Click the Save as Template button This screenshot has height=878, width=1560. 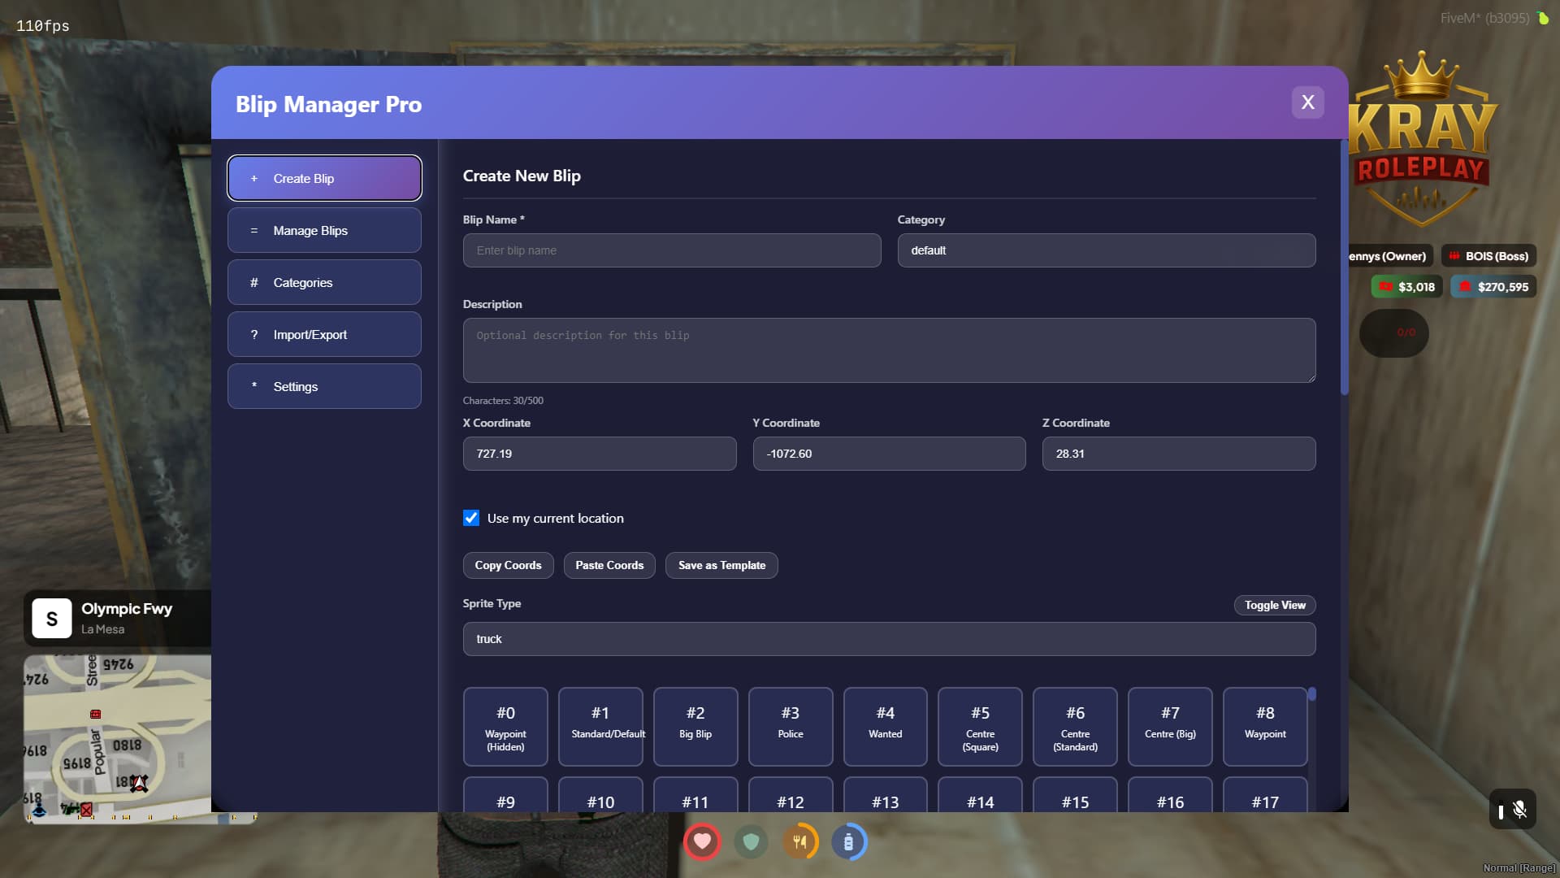coord(721,565)
